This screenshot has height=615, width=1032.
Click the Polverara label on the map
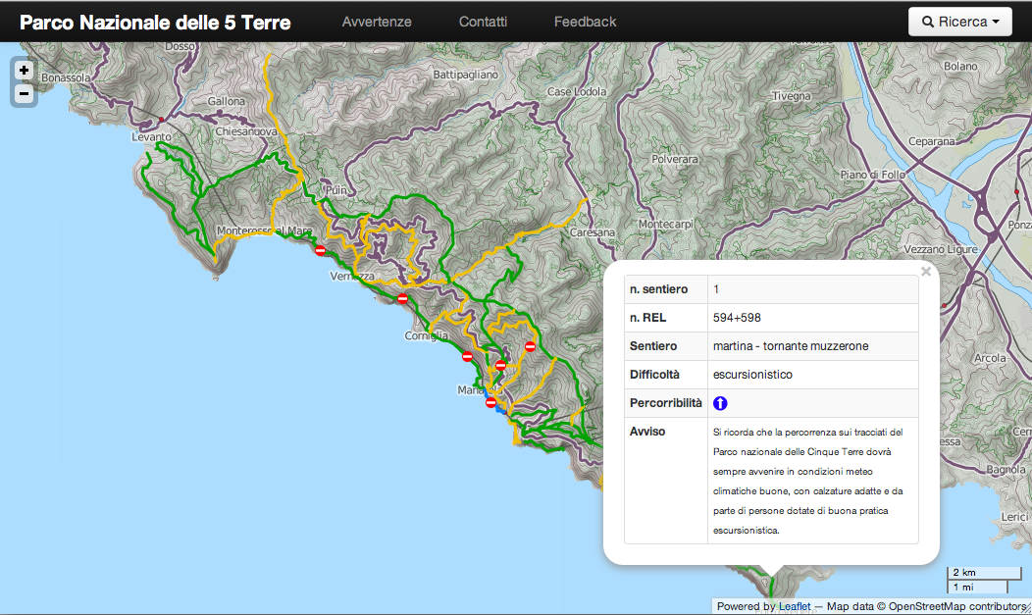675,159
